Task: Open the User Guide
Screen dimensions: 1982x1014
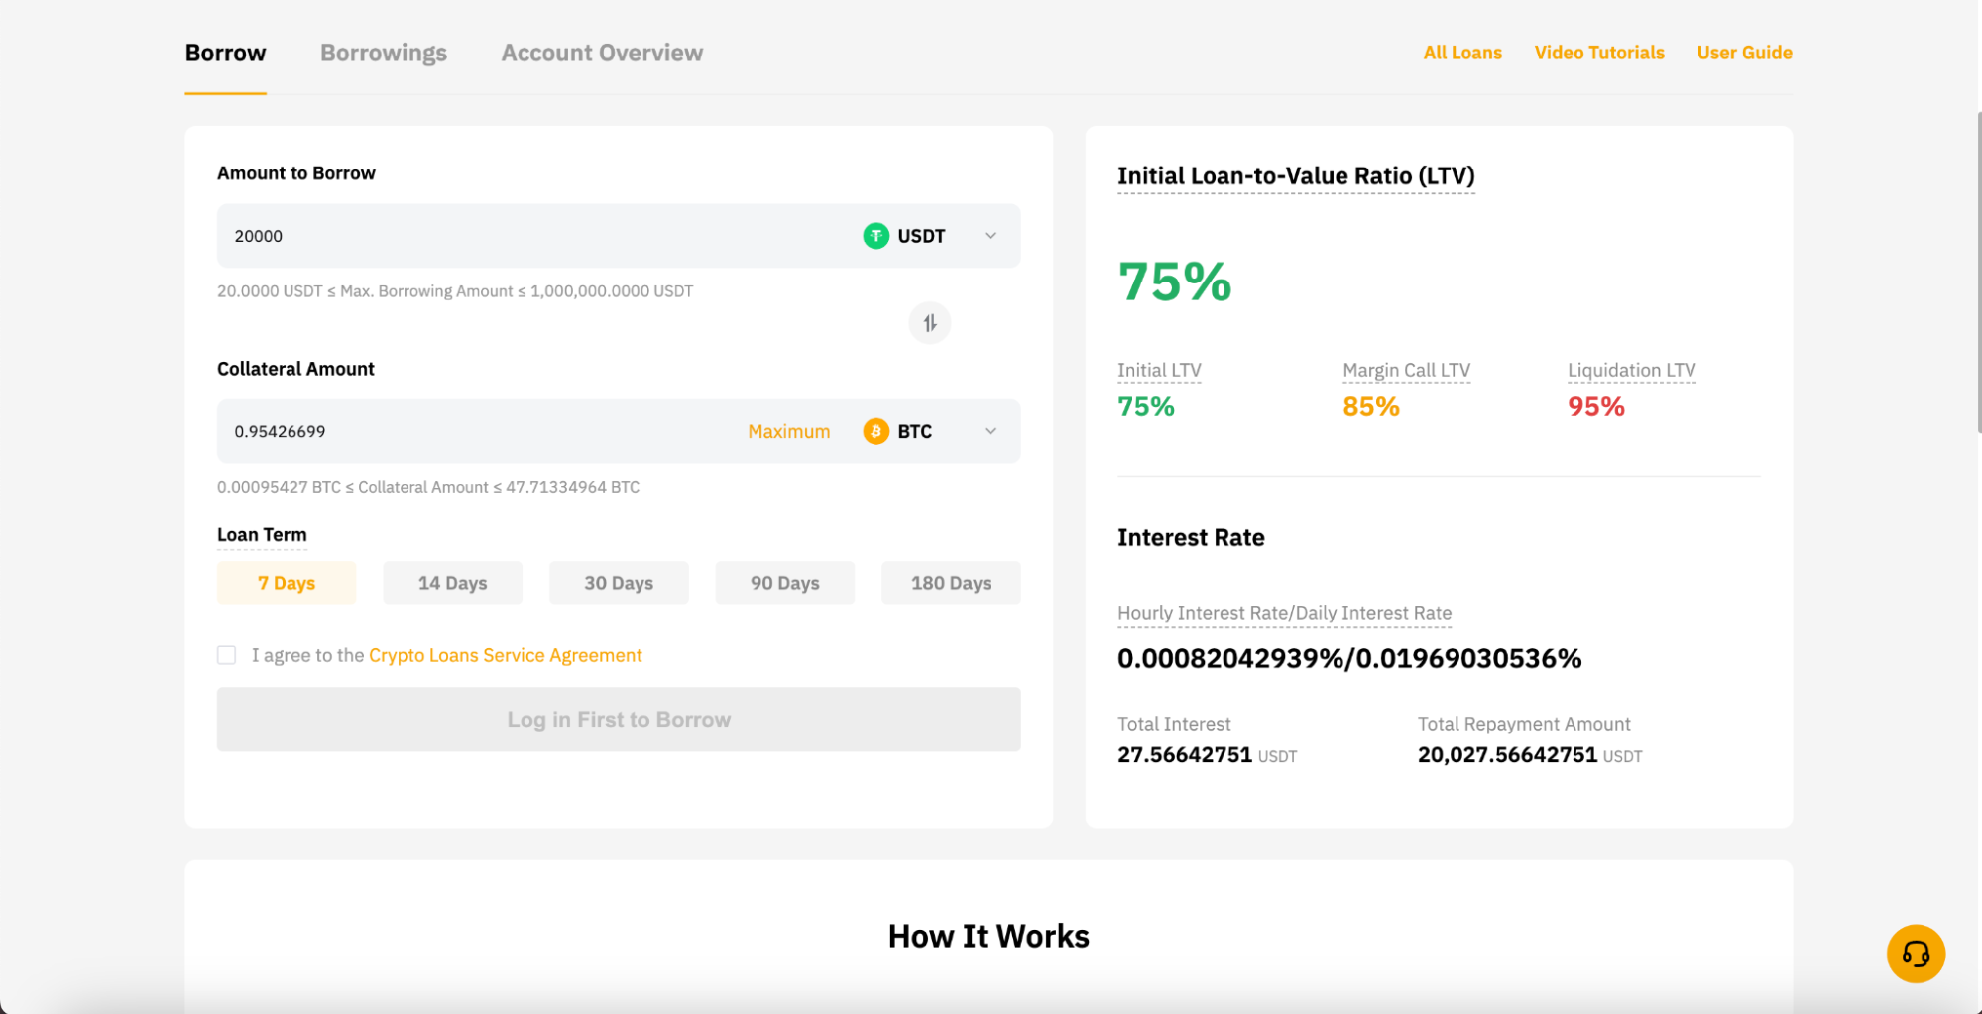Action: click(1744, 53)
